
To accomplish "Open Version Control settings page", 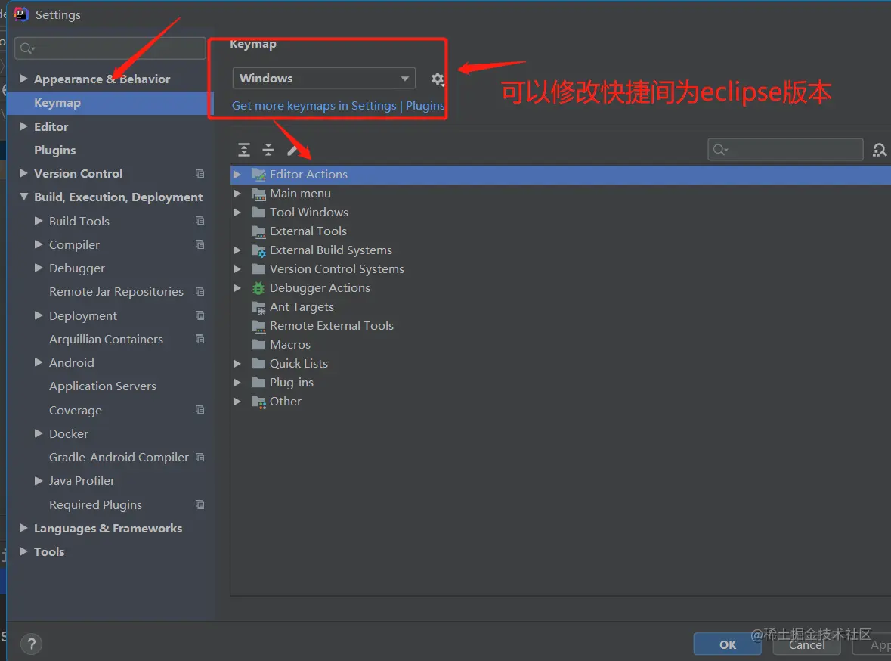I will click(78, 173).
